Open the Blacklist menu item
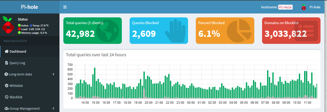 30,97
